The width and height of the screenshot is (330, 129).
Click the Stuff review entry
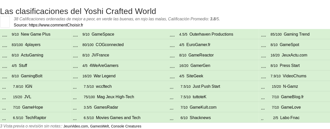pyautogui.click(x=23, y=65)
